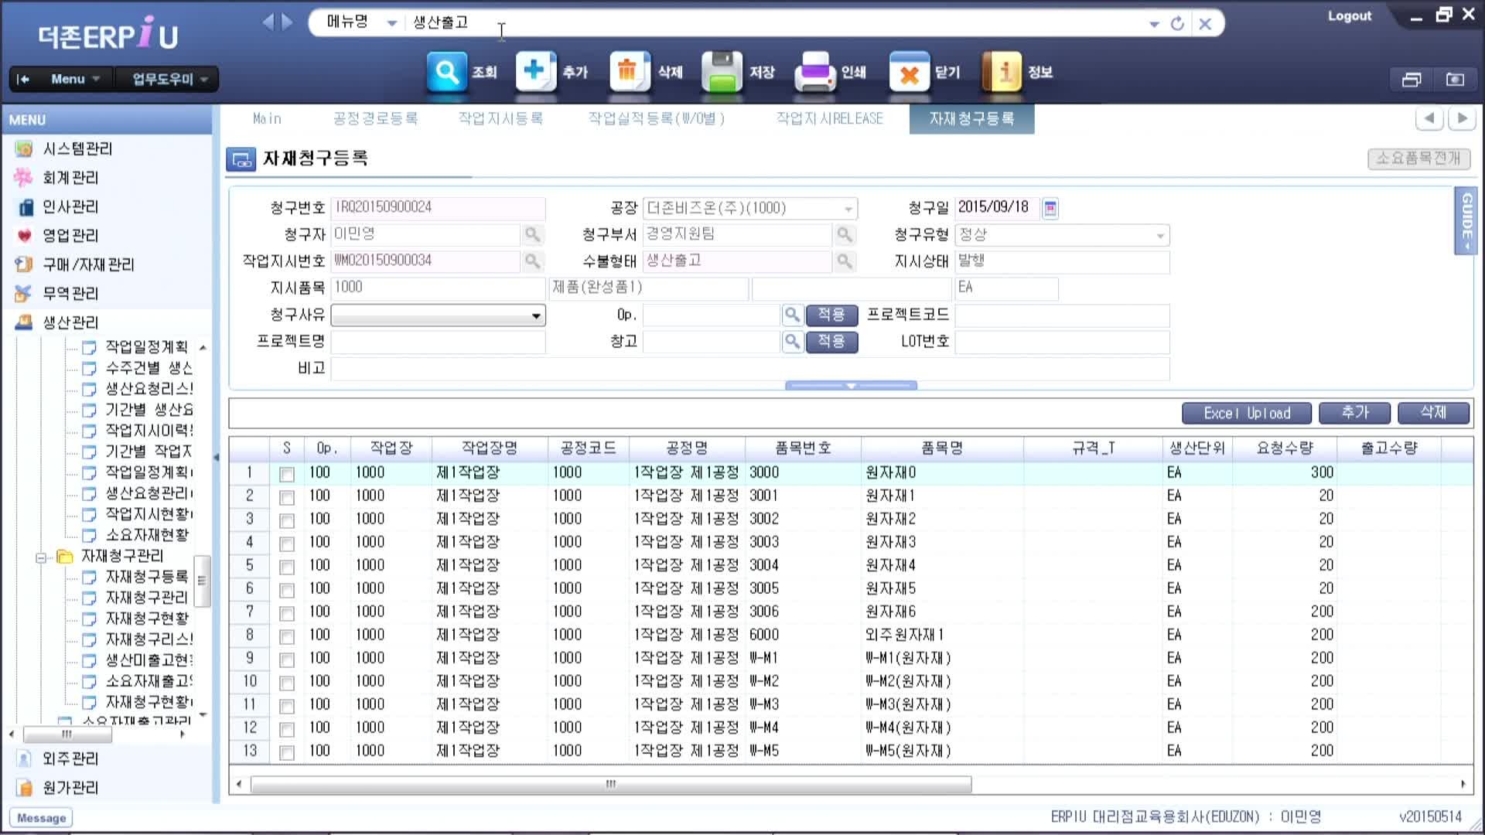This screenshot has height=835, width=1485.
Task: Check the row 2 checkbox for 원자재1
Action: [287, 497]
